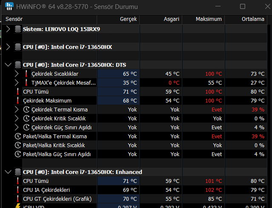Image resolution: width=272 pixels, height=208 pixels.
Task: Click the 85 °C maximum of CPU GT Çekirdekleri
Action: pos(215,199)
